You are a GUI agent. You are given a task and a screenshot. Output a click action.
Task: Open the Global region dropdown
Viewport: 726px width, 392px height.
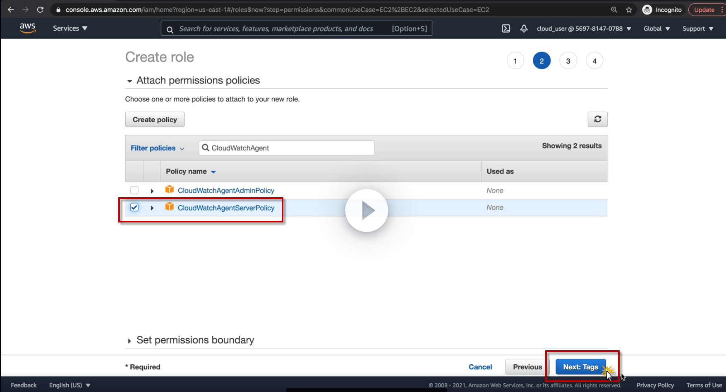(x=657, y=29)
